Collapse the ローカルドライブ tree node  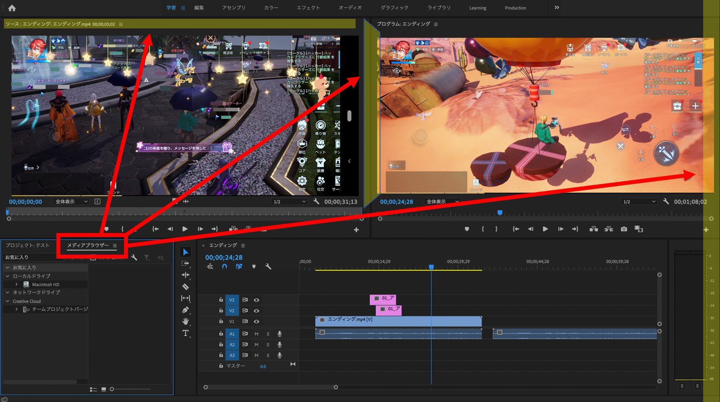coord(8,276)
